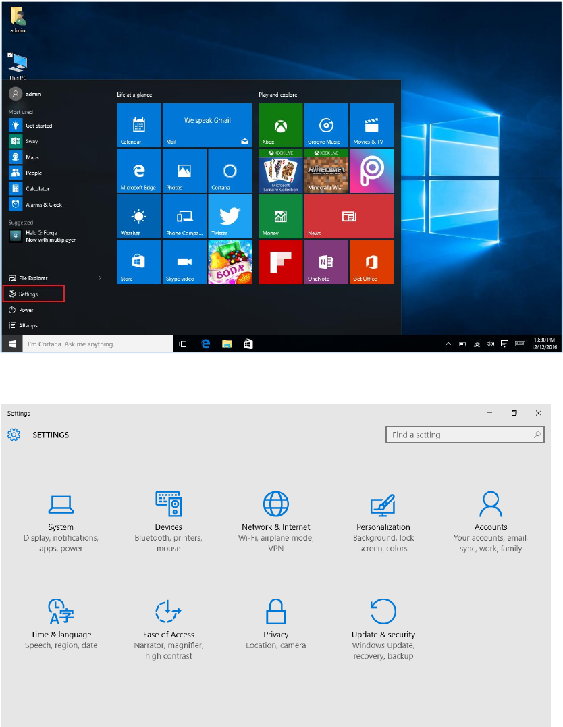The width and height of the screenshot is (563, 727).
Task: Click the Windows Start button
Action: [12, 344]
